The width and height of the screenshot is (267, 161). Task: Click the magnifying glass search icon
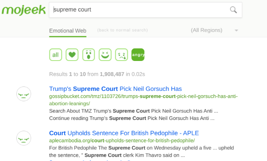[234, 10]
